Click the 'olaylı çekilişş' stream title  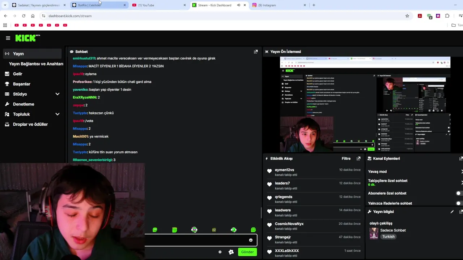381,223
